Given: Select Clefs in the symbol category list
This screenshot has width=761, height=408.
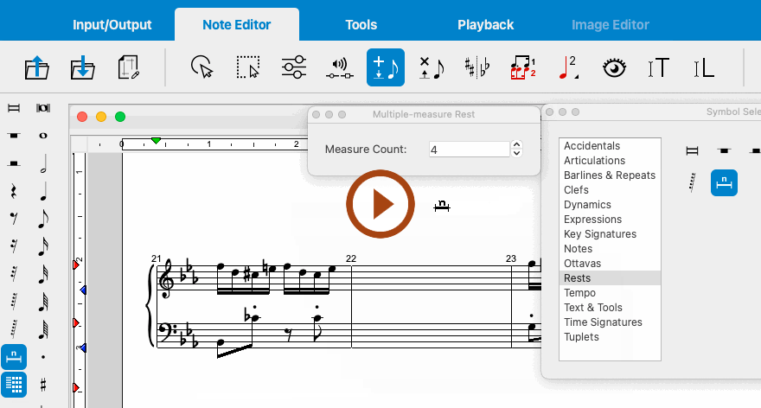Looking at the screenshot, I should coord(576,190).
